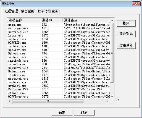The height and width of the screenshot is (118, 142).
Task: Switch to the 窗口管理 tab
Action: (28, 12)
